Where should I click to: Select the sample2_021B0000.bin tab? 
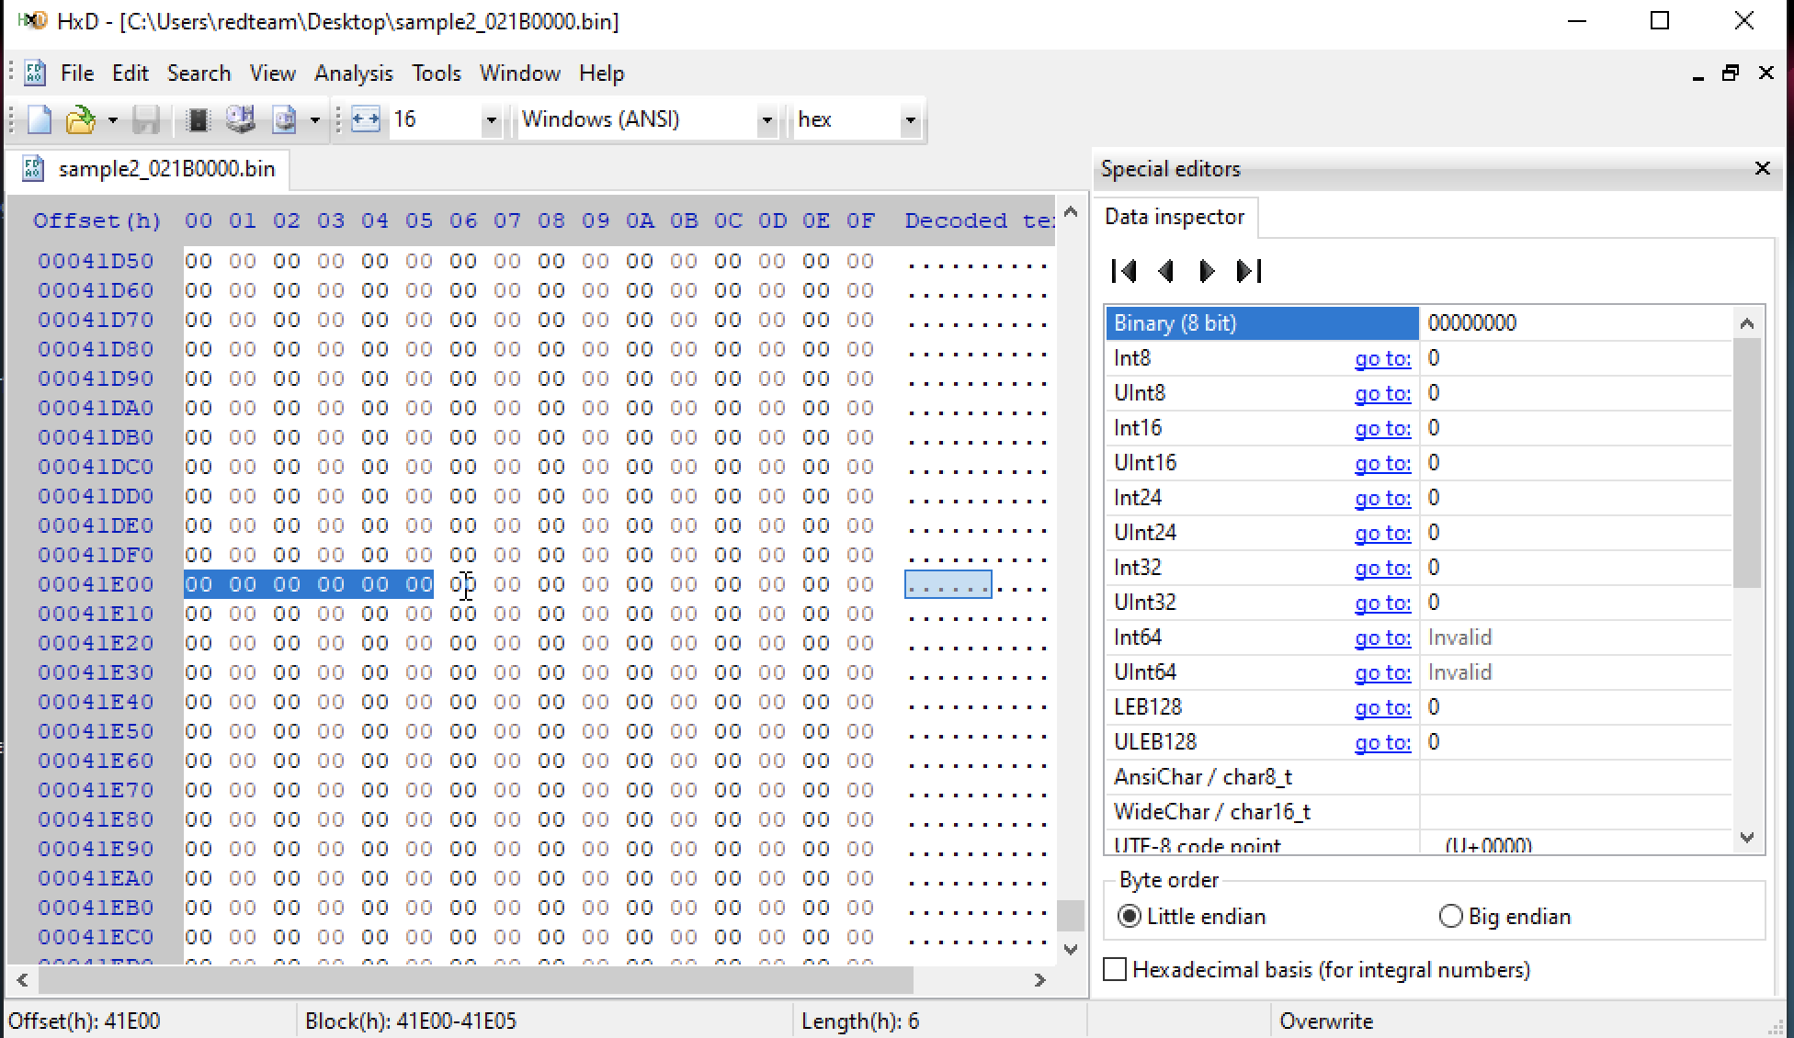point(150,169)
